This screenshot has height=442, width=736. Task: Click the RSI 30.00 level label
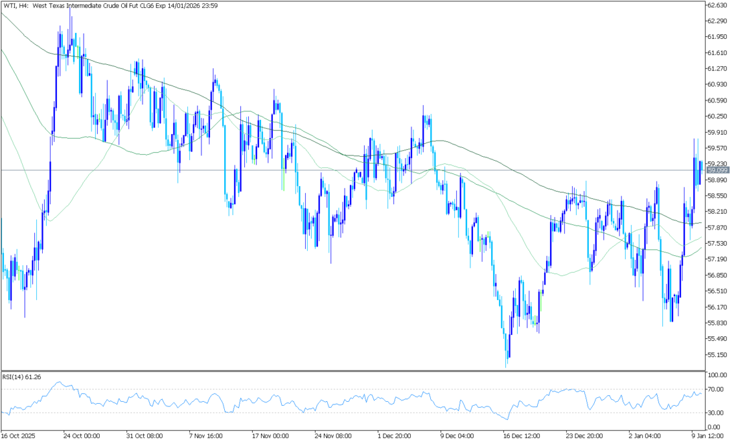coord(715,413)
